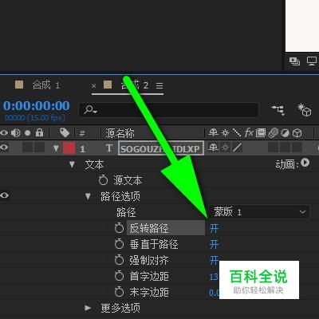
Task: Click the primary viewer monitor icon
Action: point(312,61)
